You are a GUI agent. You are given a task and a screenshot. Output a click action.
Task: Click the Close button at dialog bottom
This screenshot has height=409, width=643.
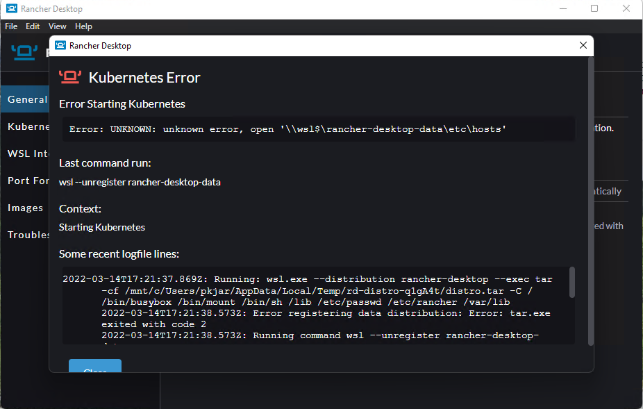click(x=94, y=365)
